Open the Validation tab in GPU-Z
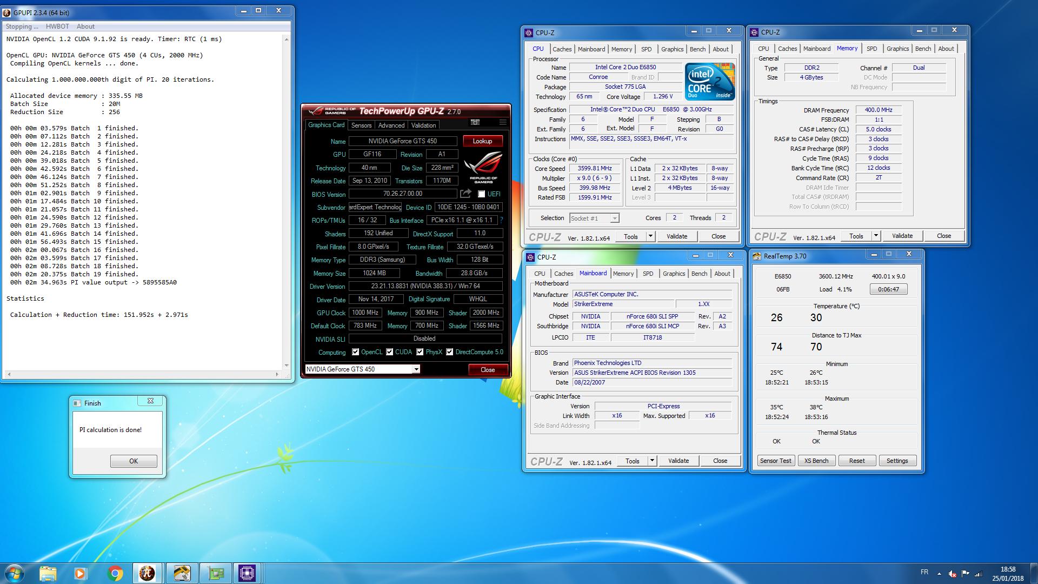The width and height of the screenshot is (1038, 584). point(423,125)
